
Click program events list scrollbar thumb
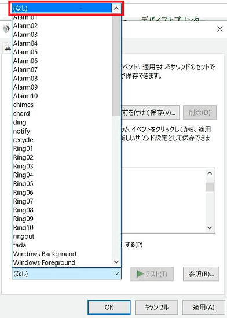(x=210, y=187)
